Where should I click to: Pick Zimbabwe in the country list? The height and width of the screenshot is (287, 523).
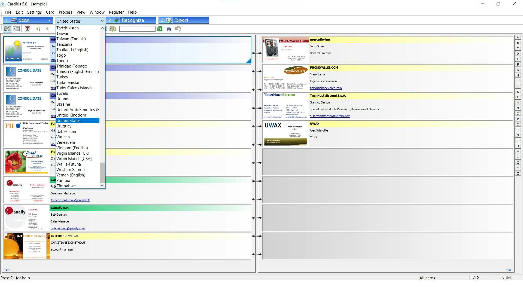point(78,186)
